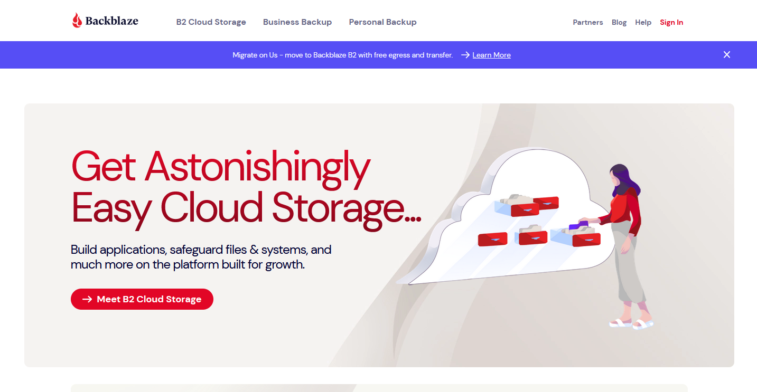
Task: Open the B2 Cloud Storage menu
Action: coord(211,22)
